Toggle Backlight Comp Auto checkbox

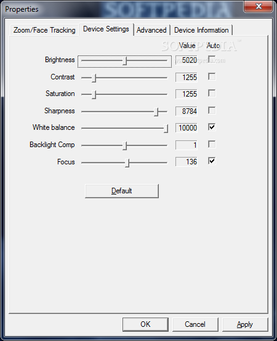pyautogui.click(x=212, y=144)
